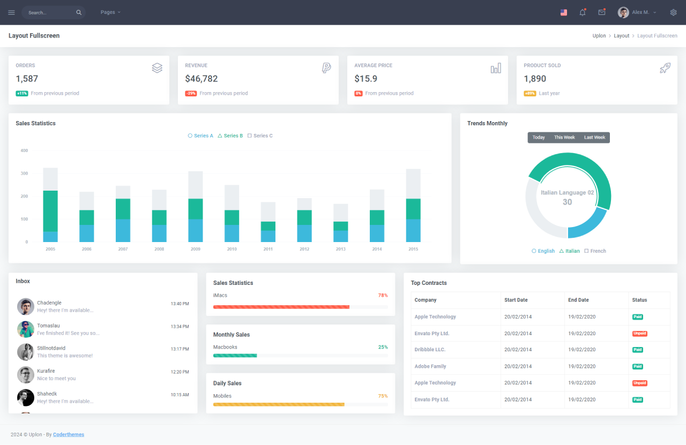
Task: Click Kurafire's 'Nice to meet you' message
Action: (56, 379)
